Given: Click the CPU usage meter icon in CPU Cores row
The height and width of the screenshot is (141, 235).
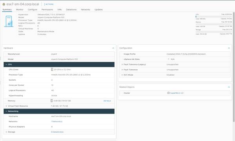Looking at the screenshot, I should click(52, 69).
